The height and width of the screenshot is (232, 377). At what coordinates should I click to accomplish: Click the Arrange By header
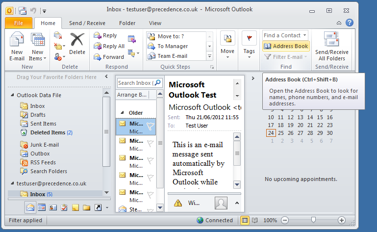tap(132, 95)
